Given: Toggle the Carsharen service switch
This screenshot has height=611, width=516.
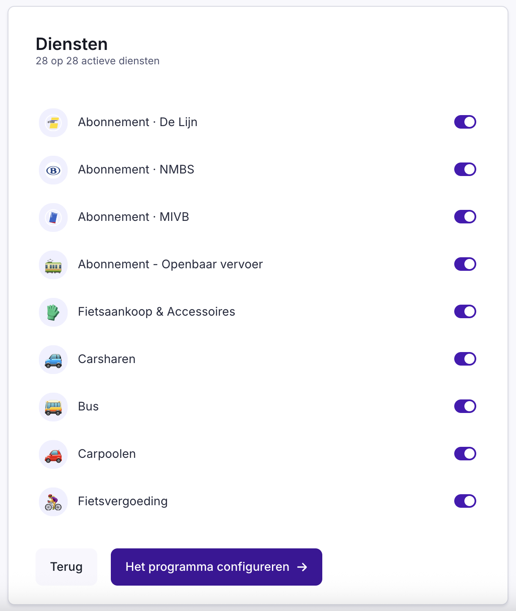Looking at the screenshot, I should click(x=465, y=359).
